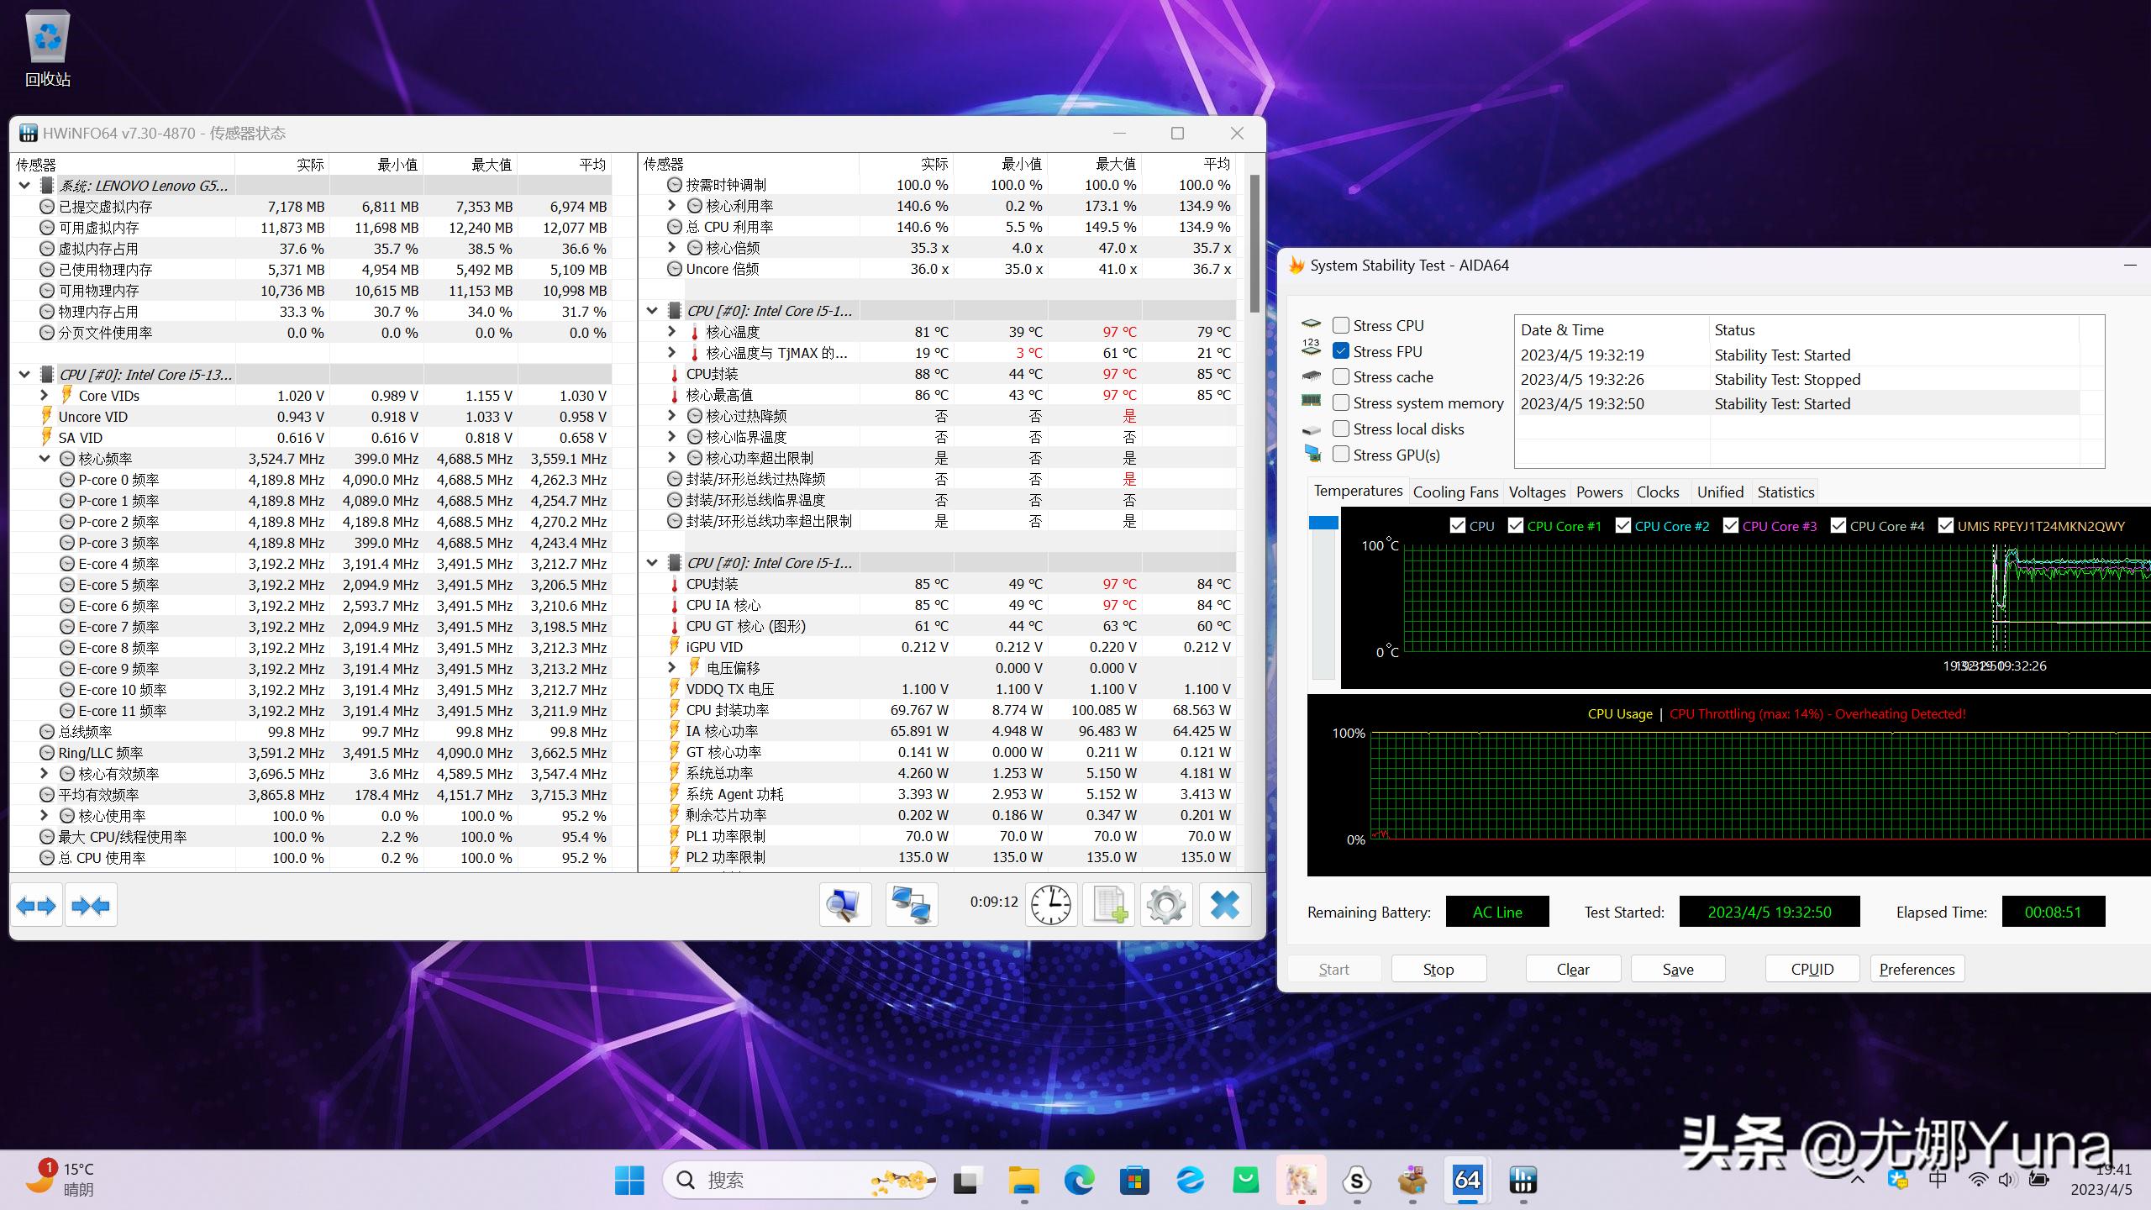Open HWiNFO sensor settings gear icon
Viewport: 2151px width, 1210px height.
pyautogui.click(x=1165, y=905)
